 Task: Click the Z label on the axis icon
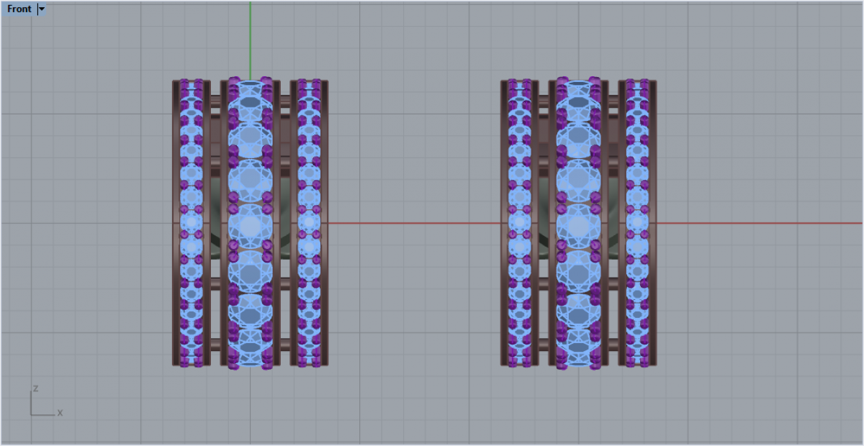coord(35,388)
